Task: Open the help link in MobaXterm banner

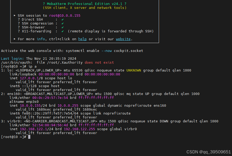Action: point(82,39)
